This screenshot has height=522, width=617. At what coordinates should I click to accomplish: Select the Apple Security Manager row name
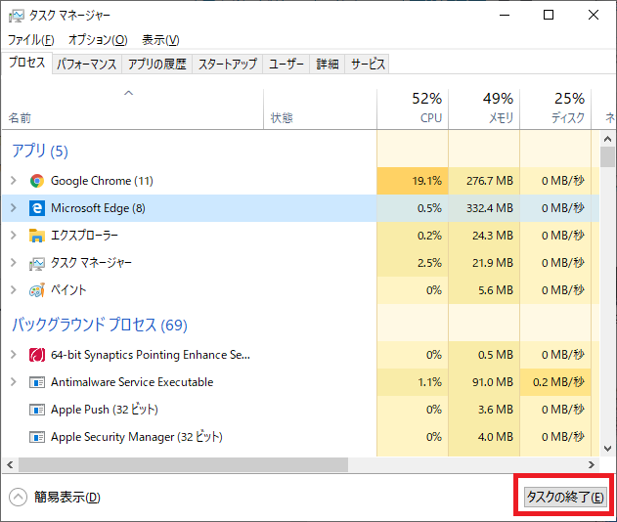(x=137, y=437)
